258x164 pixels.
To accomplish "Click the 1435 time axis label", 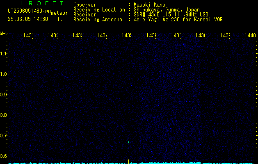I will click(x=126, y=36).
